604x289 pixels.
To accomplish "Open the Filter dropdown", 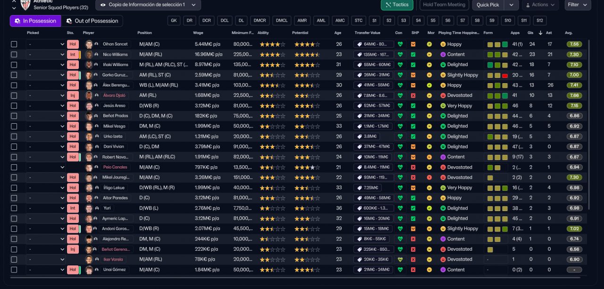I will [x=578, y=5].
